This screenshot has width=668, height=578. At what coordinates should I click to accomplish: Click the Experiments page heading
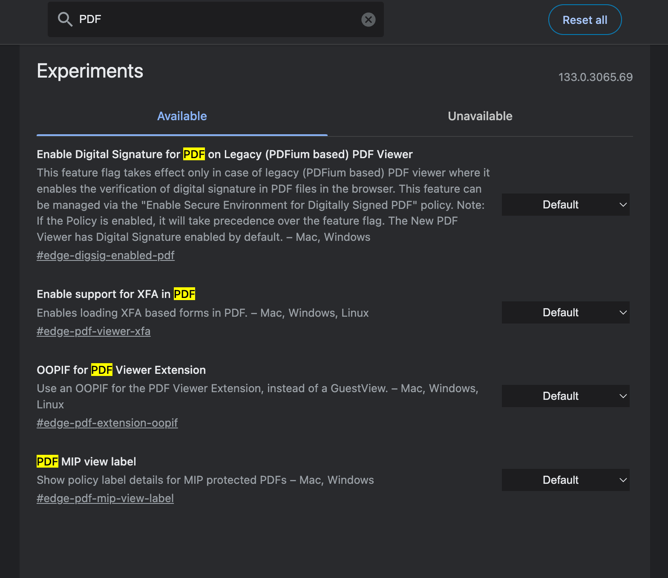click(90, 71)
